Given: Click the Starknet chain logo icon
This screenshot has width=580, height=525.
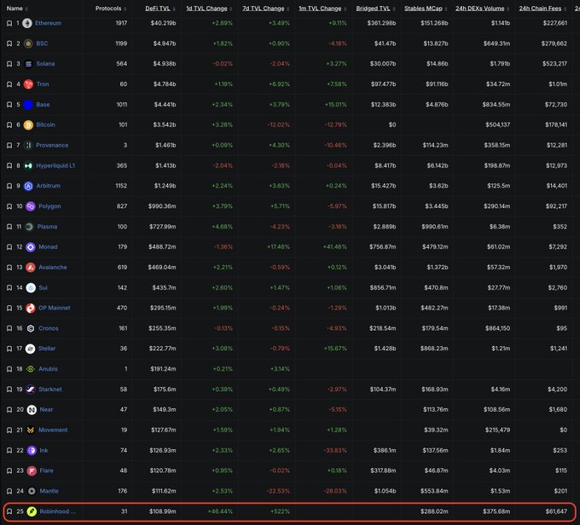Looking at the screenshot, I should [31, 389].
